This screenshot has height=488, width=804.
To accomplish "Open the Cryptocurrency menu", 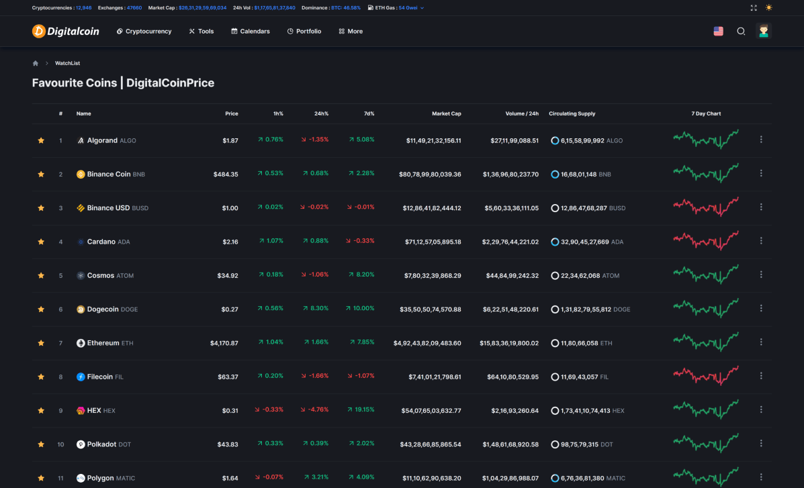I will tap(144, 32).
